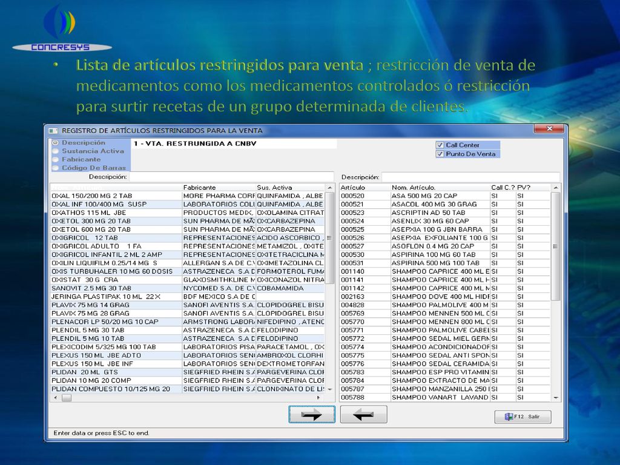Viewport: 620px width, 465px height.
Task: Select row OXAL 150/200 MG 2 TAB
Action: 188,196
